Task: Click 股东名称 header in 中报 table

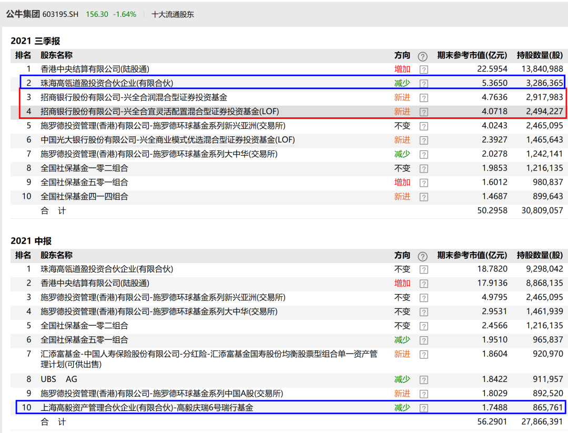Action: coord(56,256)
